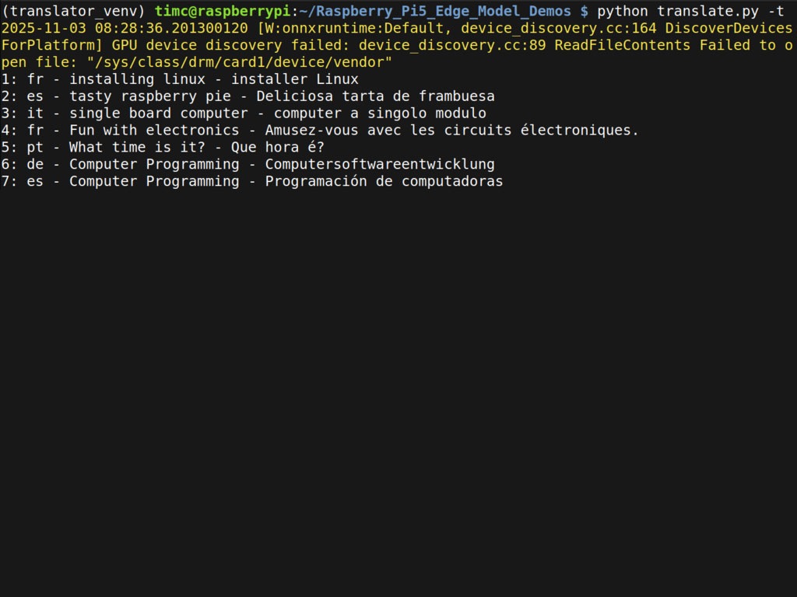Click the python translate.py -t command
This screenshot has height=597, width=797.
tap(690, 11)
